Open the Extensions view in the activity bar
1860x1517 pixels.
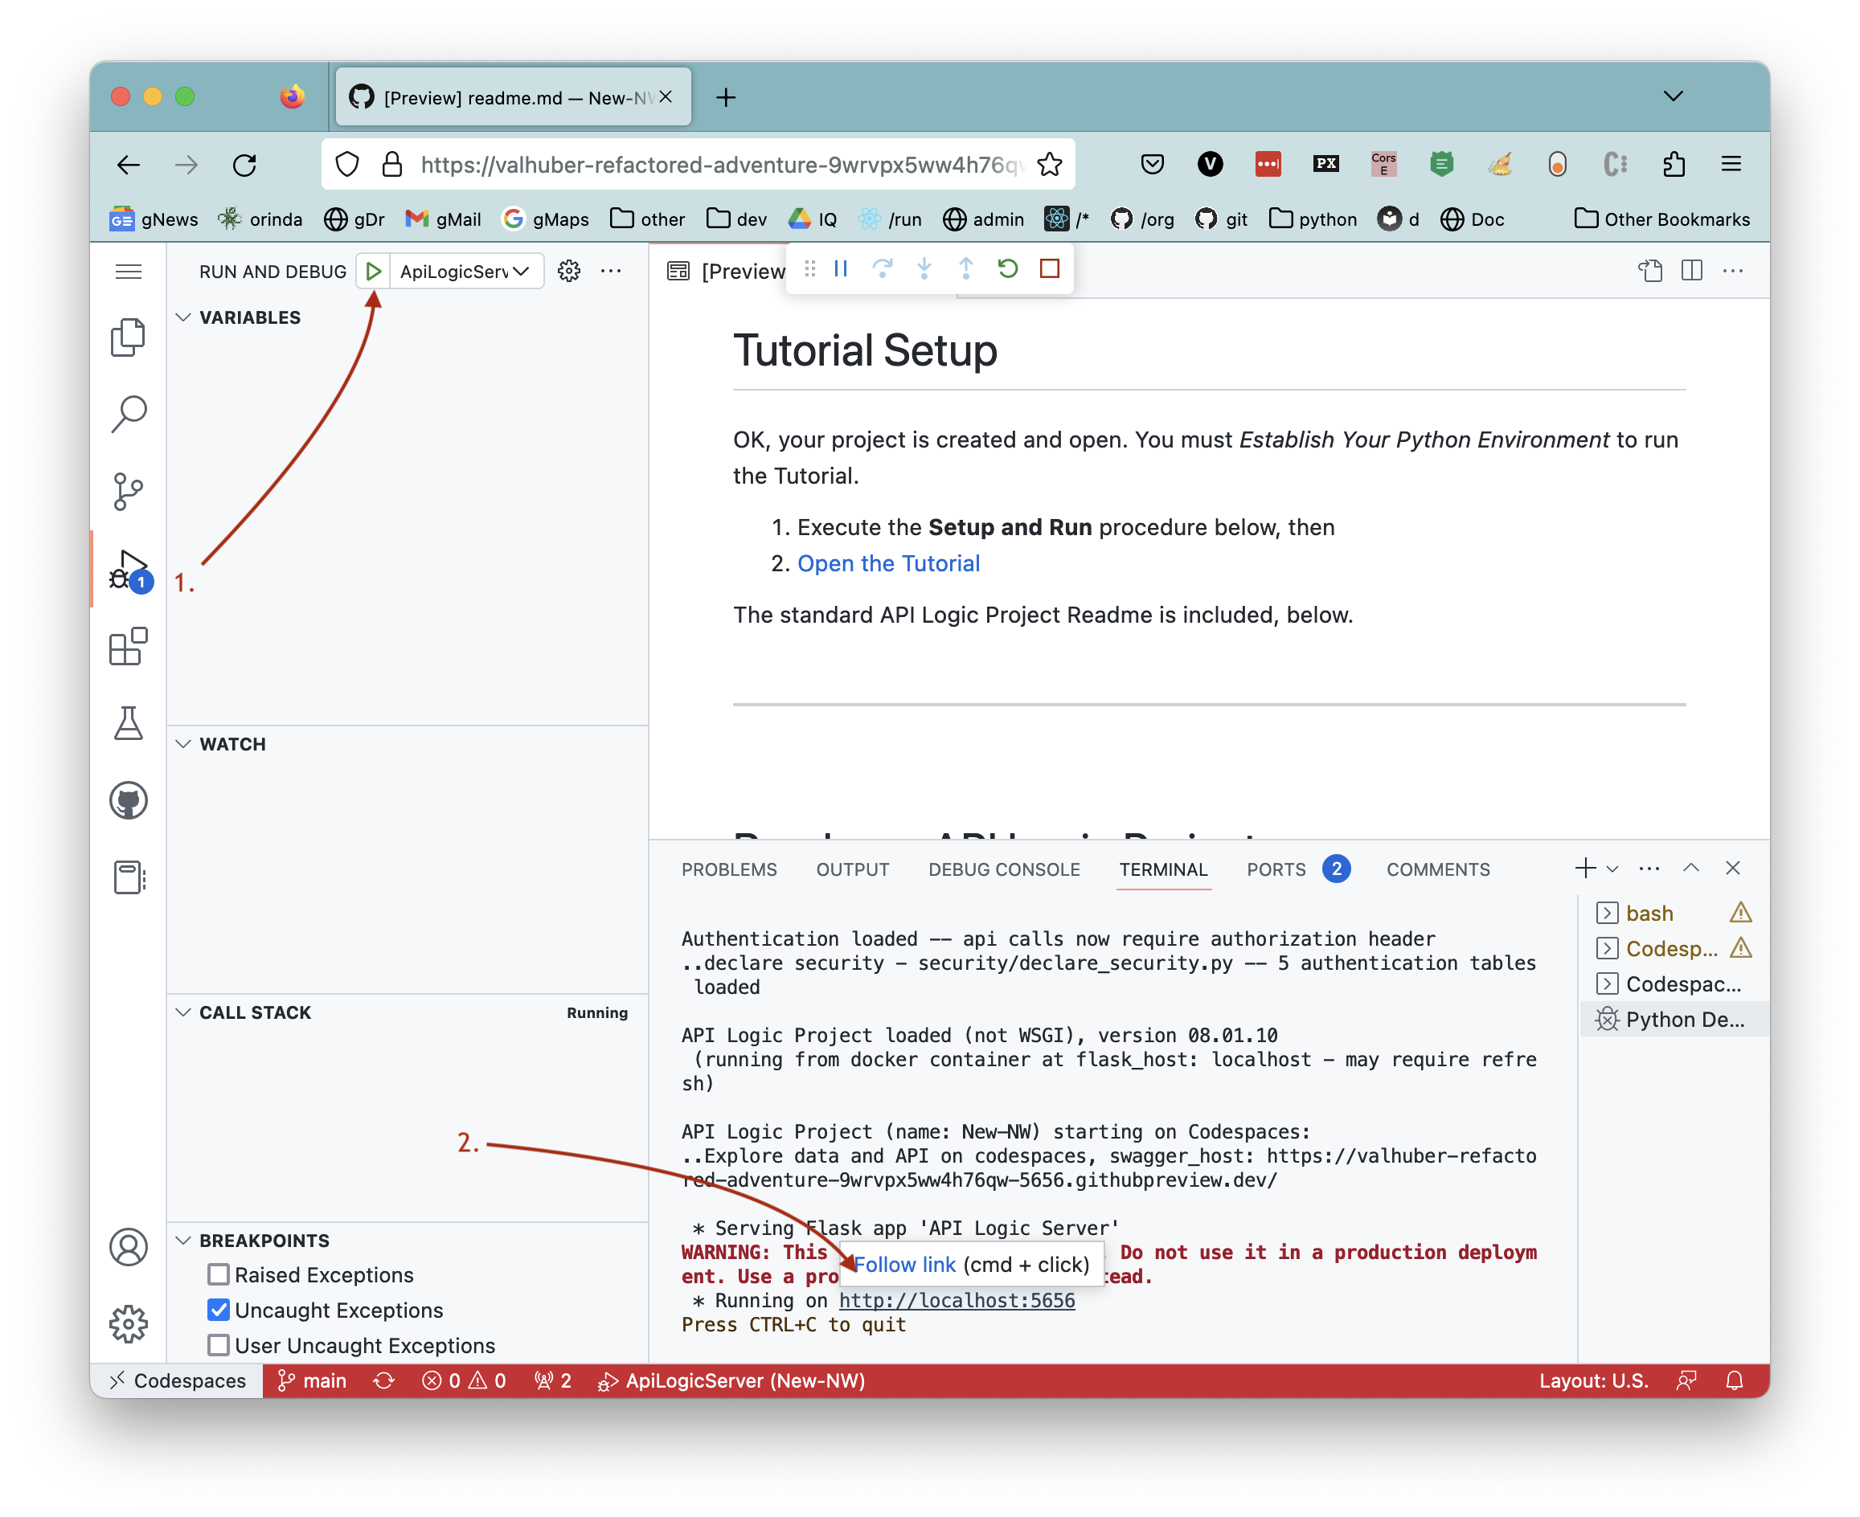[129, 647]
